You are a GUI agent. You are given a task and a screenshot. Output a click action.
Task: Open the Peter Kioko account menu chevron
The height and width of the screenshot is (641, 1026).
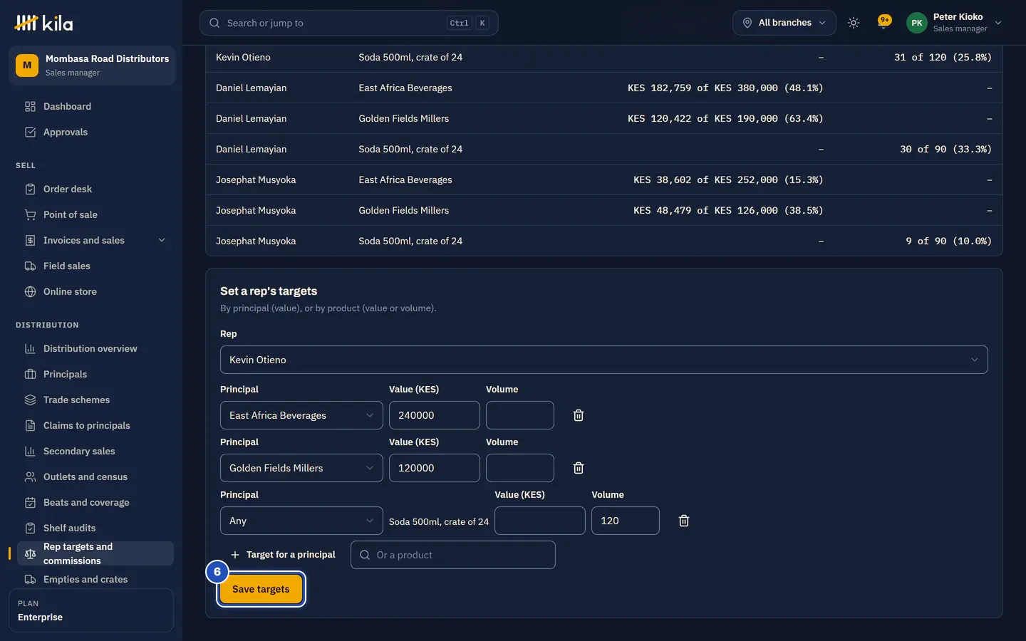(998, 23)
